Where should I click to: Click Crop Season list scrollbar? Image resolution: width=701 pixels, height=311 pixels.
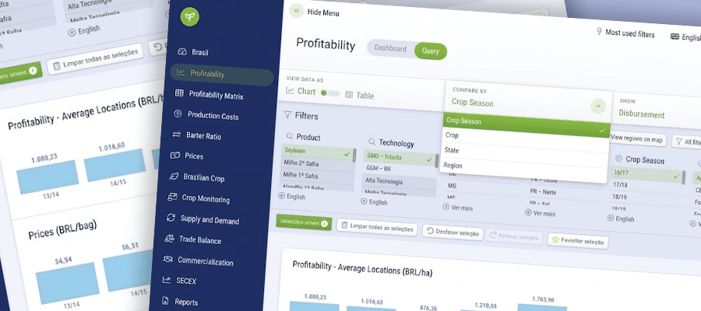pyautogui.click(x=683, y=177)
